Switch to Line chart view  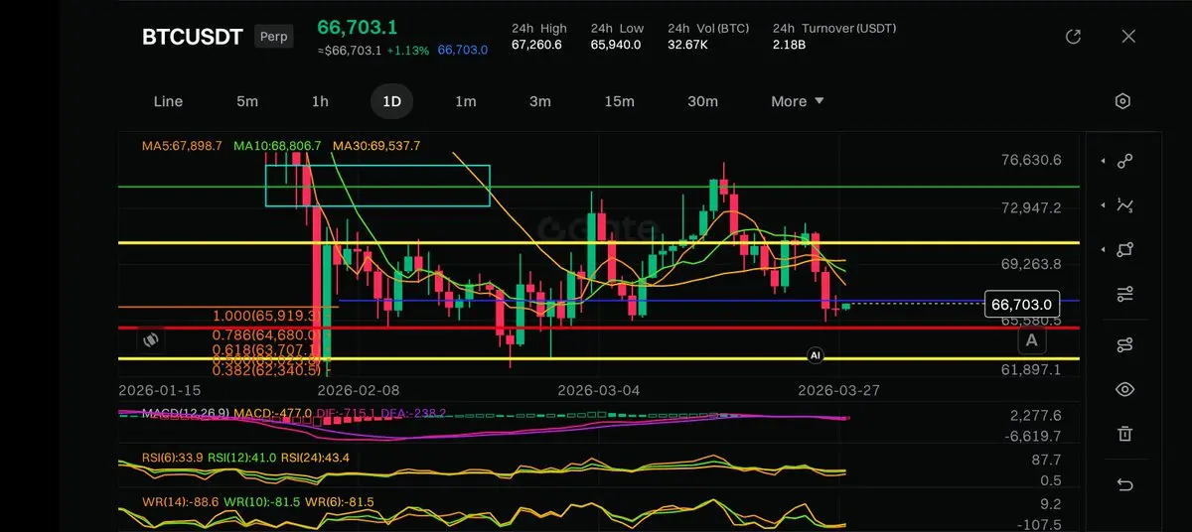pyautogui.click(x=168, y=101)
